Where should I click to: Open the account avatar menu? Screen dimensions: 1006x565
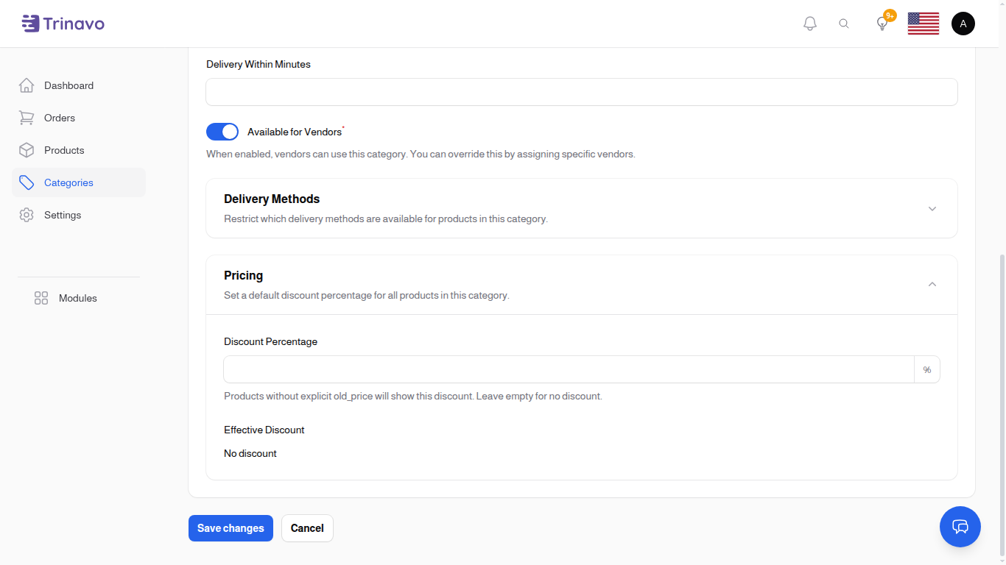pos(963,23)
